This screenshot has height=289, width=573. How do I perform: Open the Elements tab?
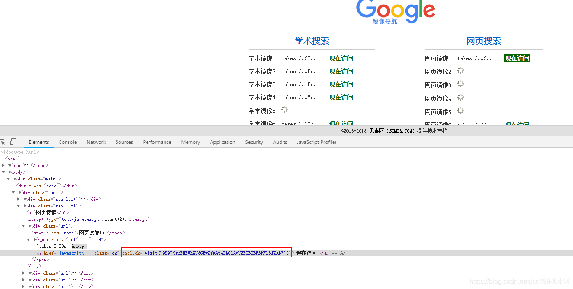click(x=39, y=142)
